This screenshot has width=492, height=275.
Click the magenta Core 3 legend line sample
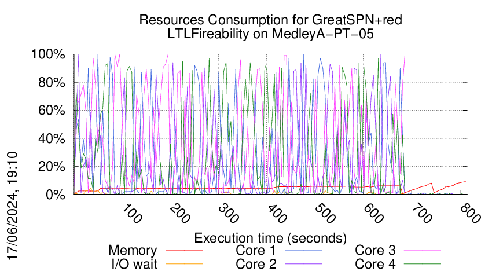pos(423,250)
